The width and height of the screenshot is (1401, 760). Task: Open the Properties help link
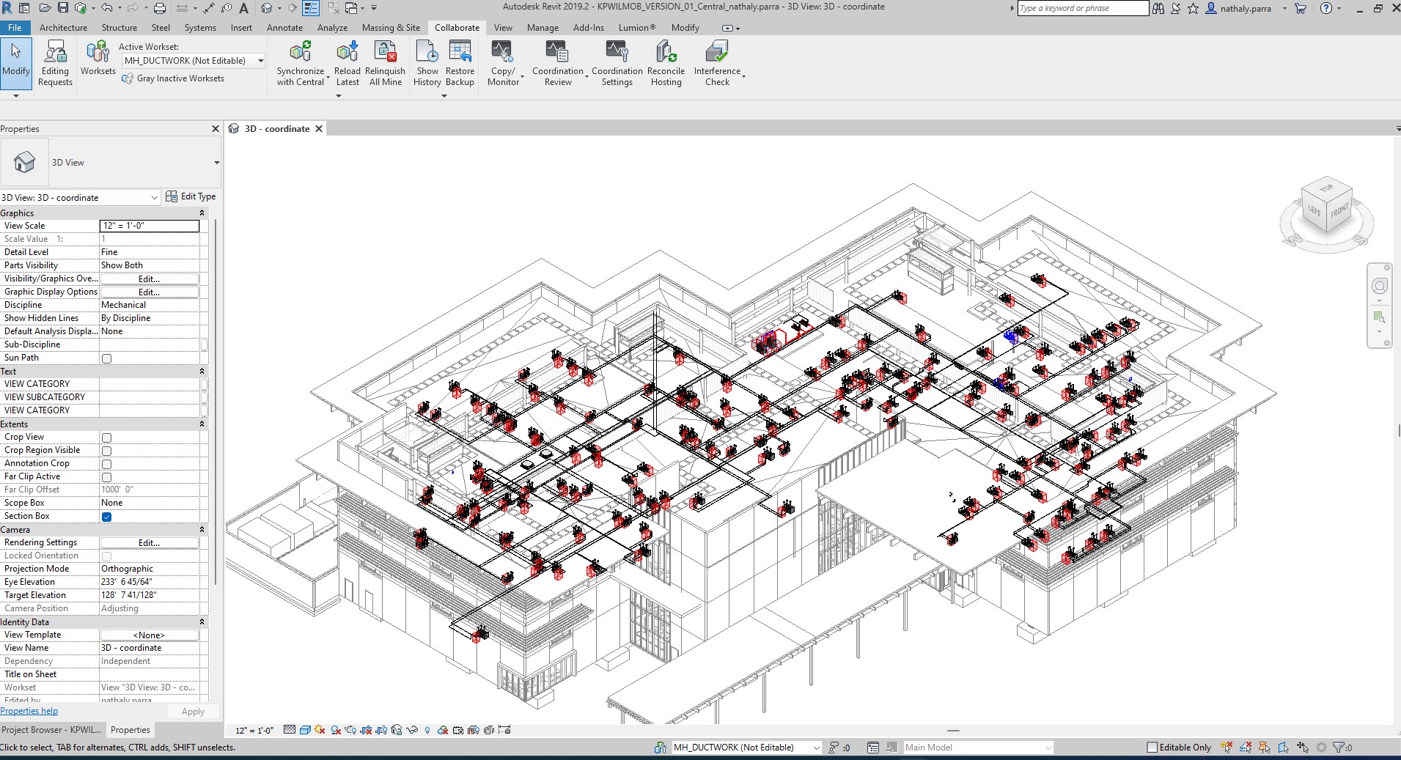(x=29, y=711)
